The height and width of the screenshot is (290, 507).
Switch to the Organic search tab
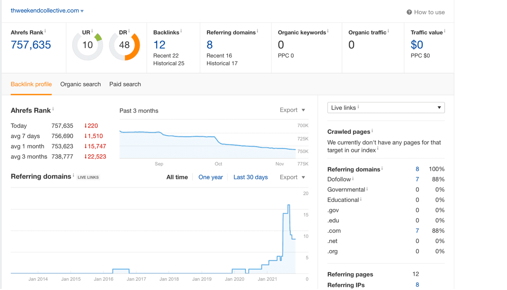point(80,84)
